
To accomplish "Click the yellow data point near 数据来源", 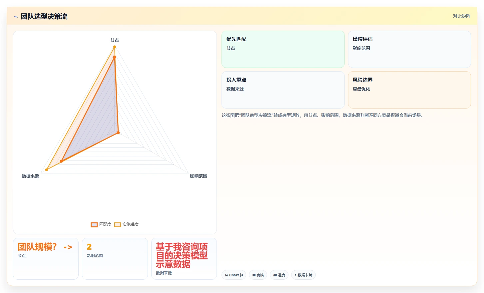I will coord(47,170).
